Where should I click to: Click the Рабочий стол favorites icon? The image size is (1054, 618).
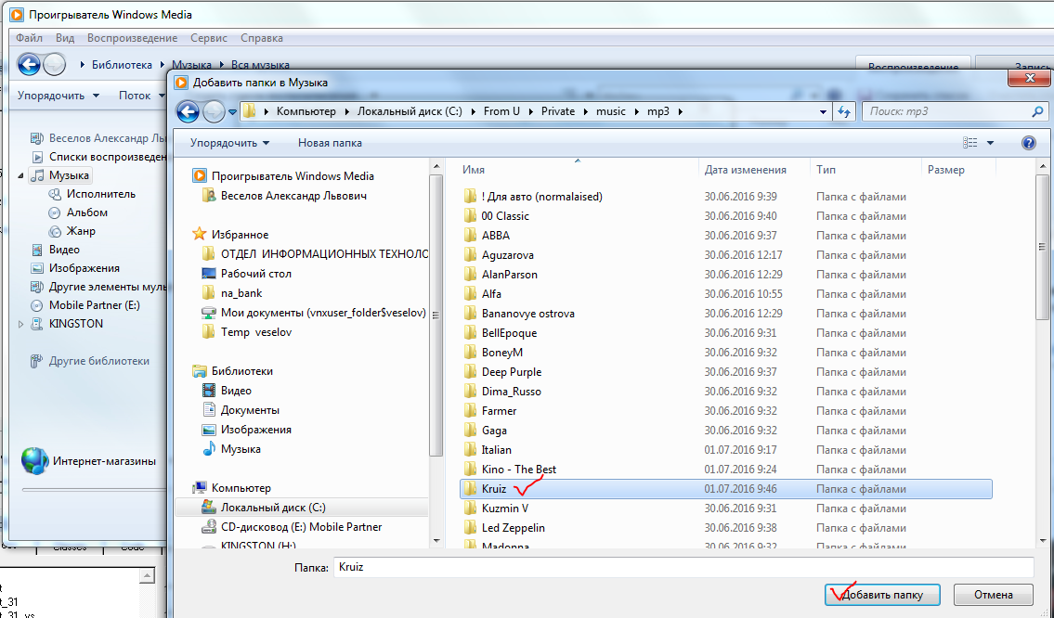(x=208, y=274)
